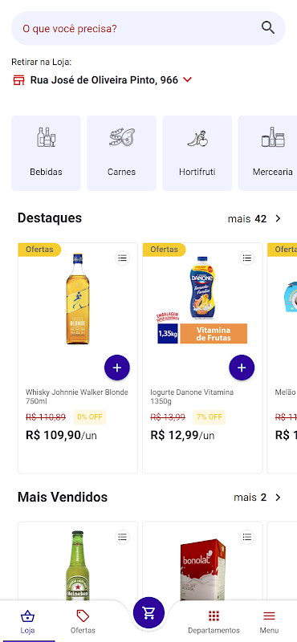Open the Carnes category

122,153
